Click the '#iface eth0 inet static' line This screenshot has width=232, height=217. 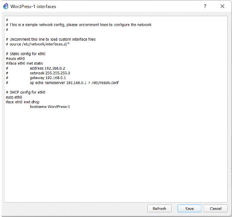25,63
